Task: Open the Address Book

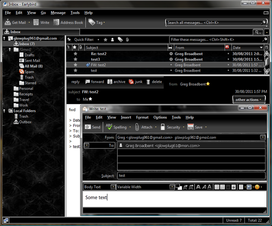Action: [x=68, y=22]
